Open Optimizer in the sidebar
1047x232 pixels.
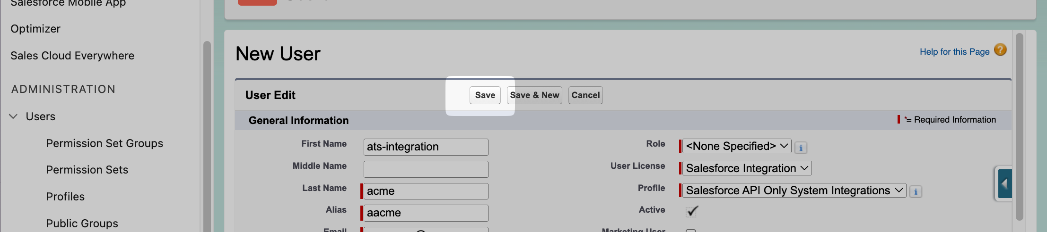click(35, 29)
